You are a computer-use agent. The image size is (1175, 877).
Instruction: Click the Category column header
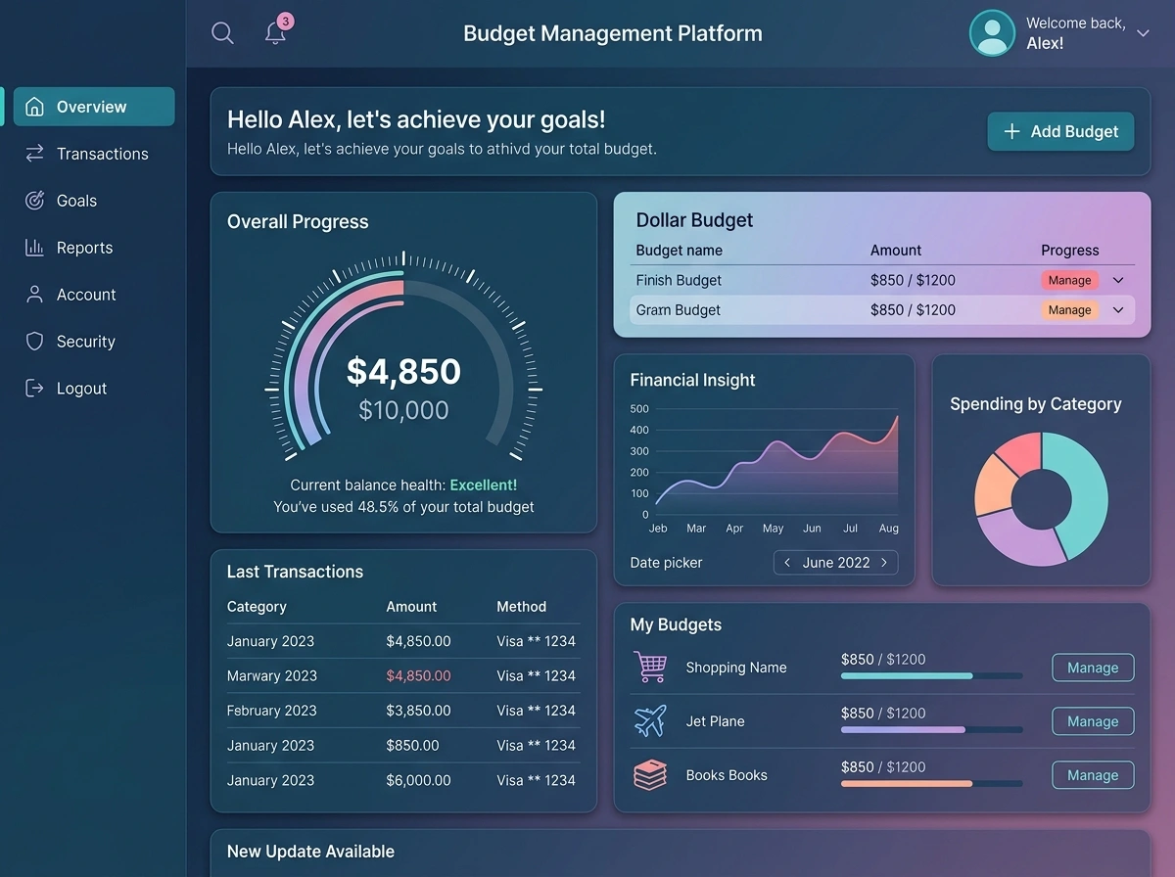257,607
